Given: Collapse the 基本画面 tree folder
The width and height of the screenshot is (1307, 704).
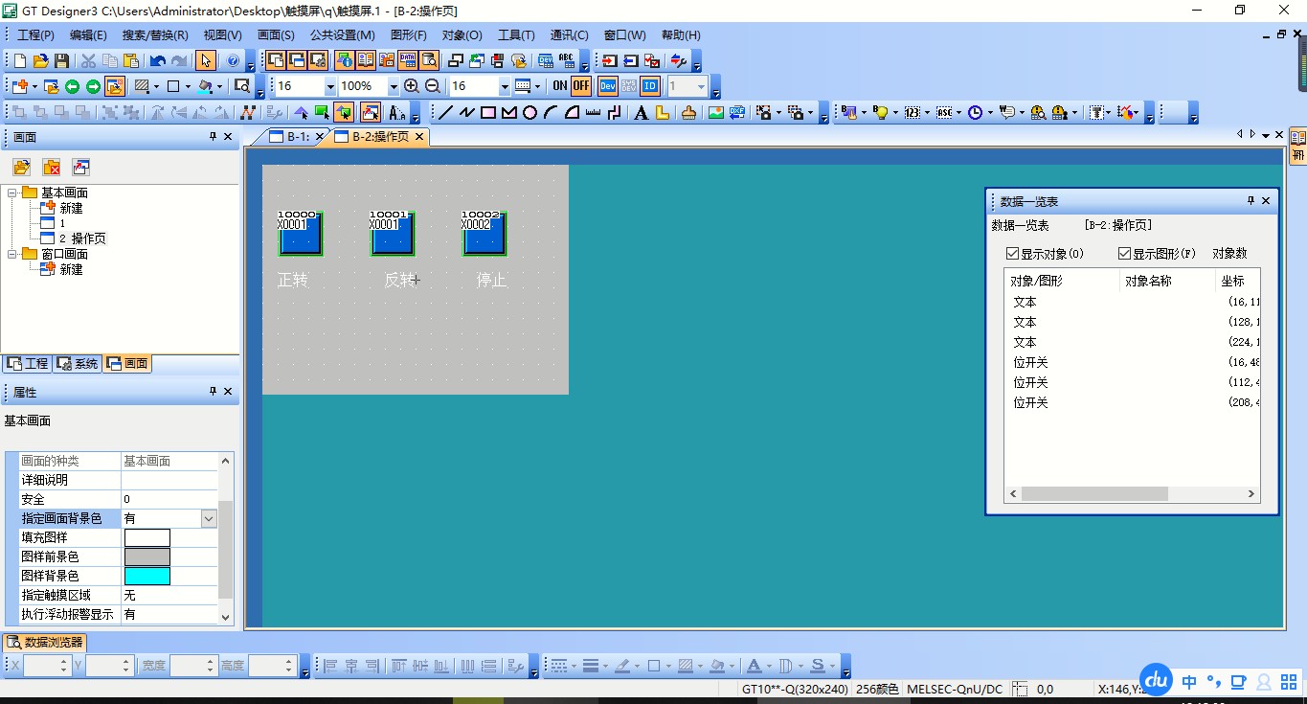Looking at the screenshot, I should [x=12, y=193].
